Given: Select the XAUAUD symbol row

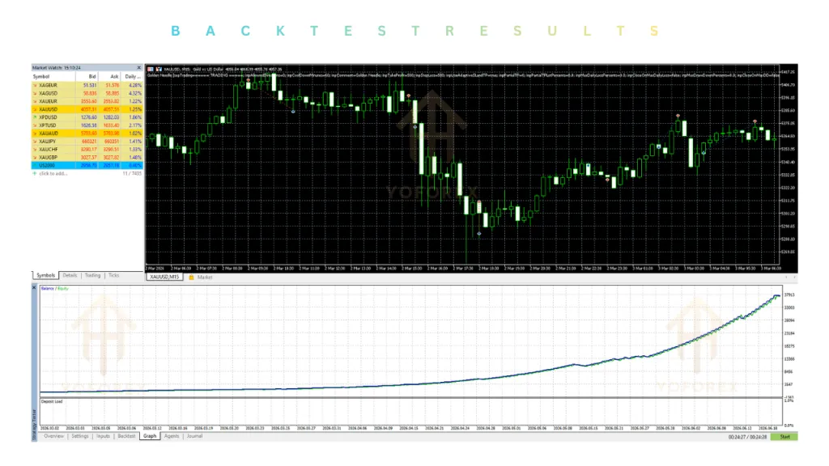Looking at the screenshot, I should coord(87,133).
